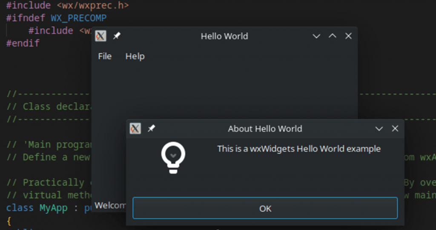Screen dimensions: 436x230
Task: Close the Hello World window
Action: click(348, 36)
